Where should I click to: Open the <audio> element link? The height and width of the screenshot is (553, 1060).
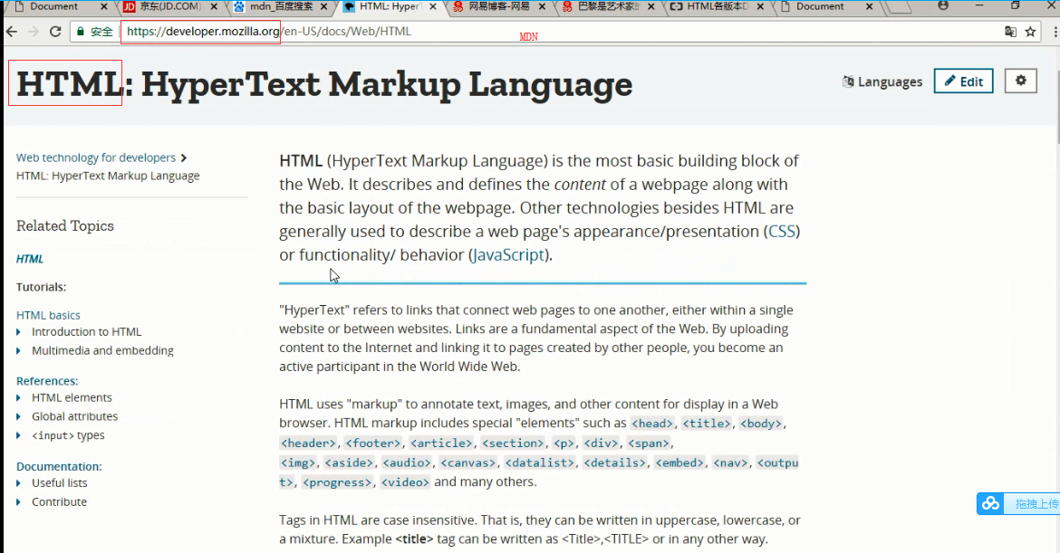(x=406, y=462)
